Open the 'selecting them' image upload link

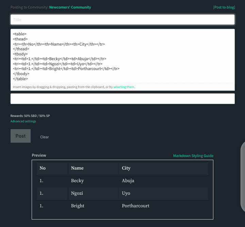click(124, 87)
